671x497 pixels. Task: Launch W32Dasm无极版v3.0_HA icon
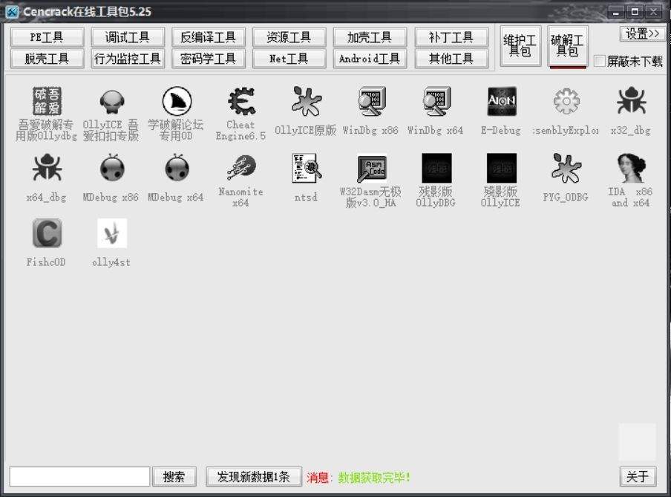coord(371,168)
